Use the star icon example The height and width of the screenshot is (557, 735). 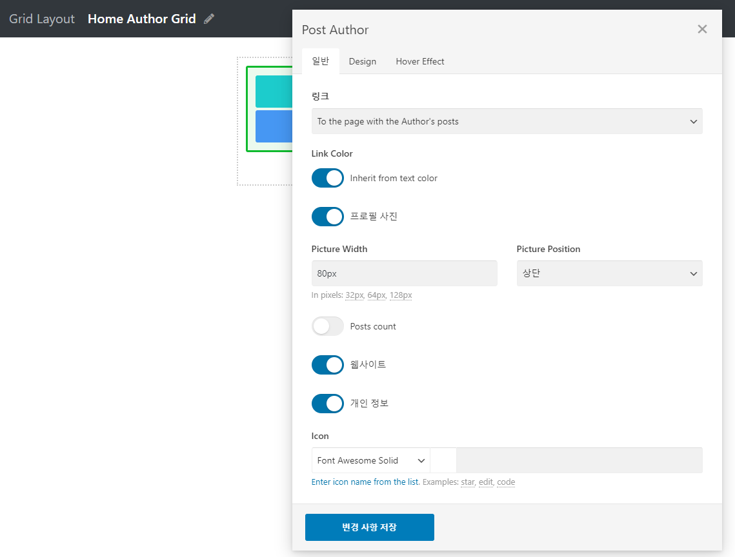point(468,482)
